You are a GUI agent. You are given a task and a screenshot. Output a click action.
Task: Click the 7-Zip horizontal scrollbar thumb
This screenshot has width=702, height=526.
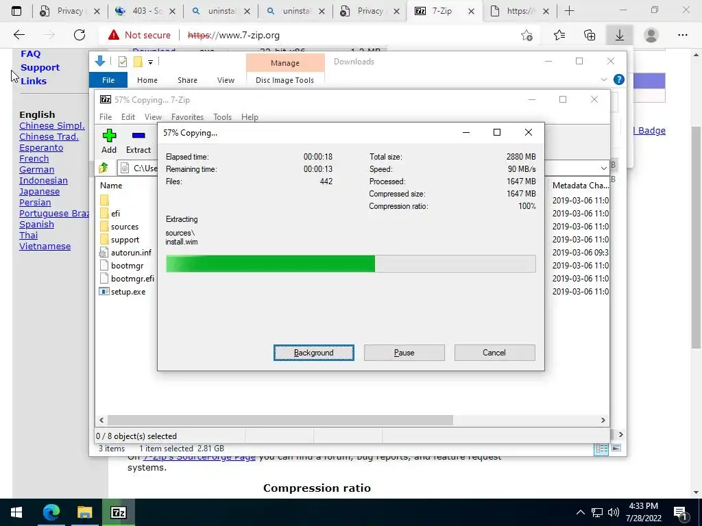(280, 420)
